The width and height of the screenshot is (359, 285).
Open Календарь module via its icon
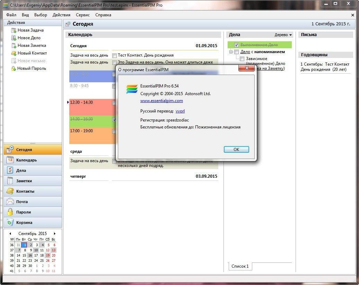(x=10, y=160)
